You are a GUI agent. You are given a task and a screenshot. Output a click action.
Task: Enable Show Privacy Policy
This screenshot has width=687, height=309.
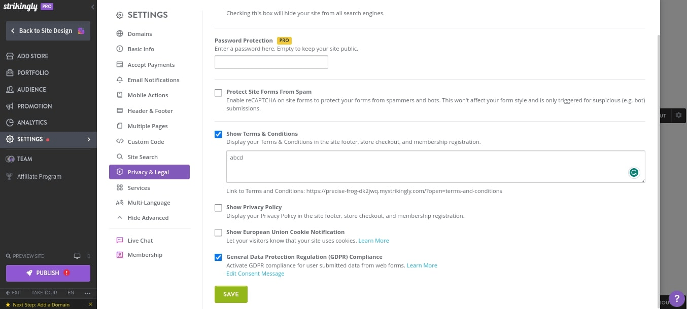pos(218,208)
